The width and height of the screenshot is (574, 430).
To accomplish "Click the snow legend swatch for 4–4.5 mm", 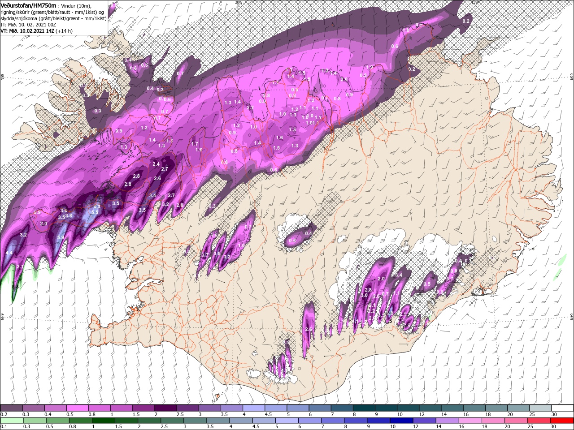I will [254, 408].
